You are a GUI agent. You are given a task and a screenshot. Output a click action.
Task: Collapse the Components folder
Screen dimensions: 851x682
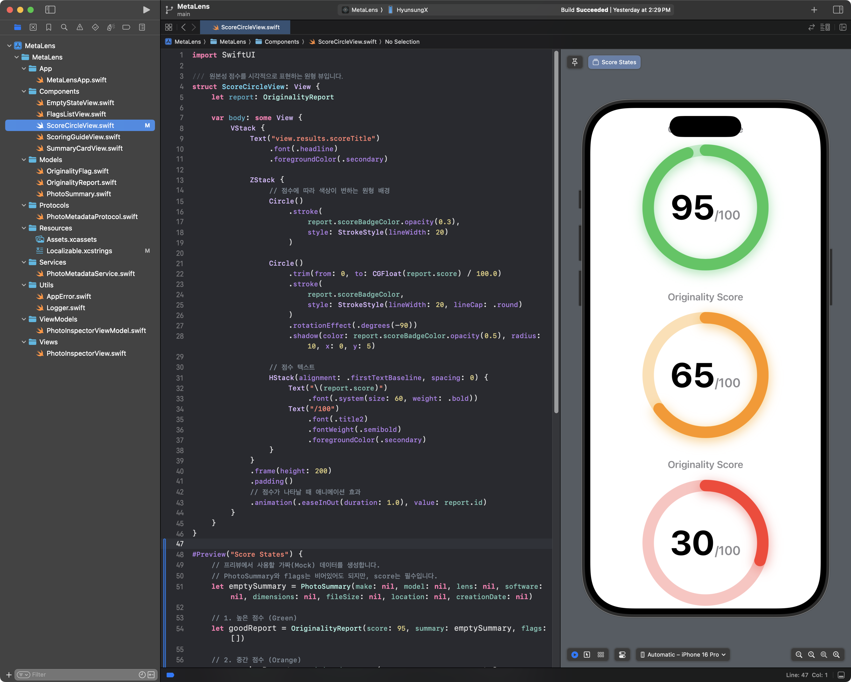(x=24, y=91)
